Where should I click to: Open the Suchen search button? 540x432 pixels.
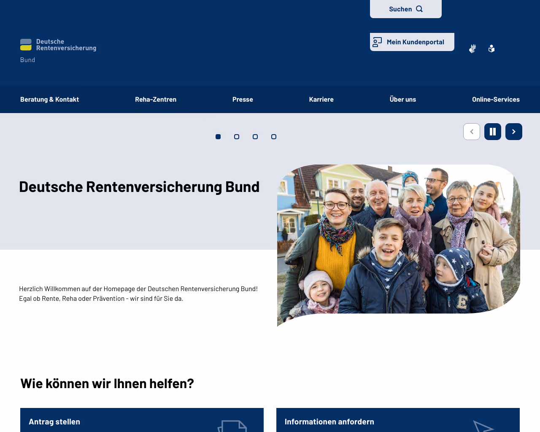point(406,9)
